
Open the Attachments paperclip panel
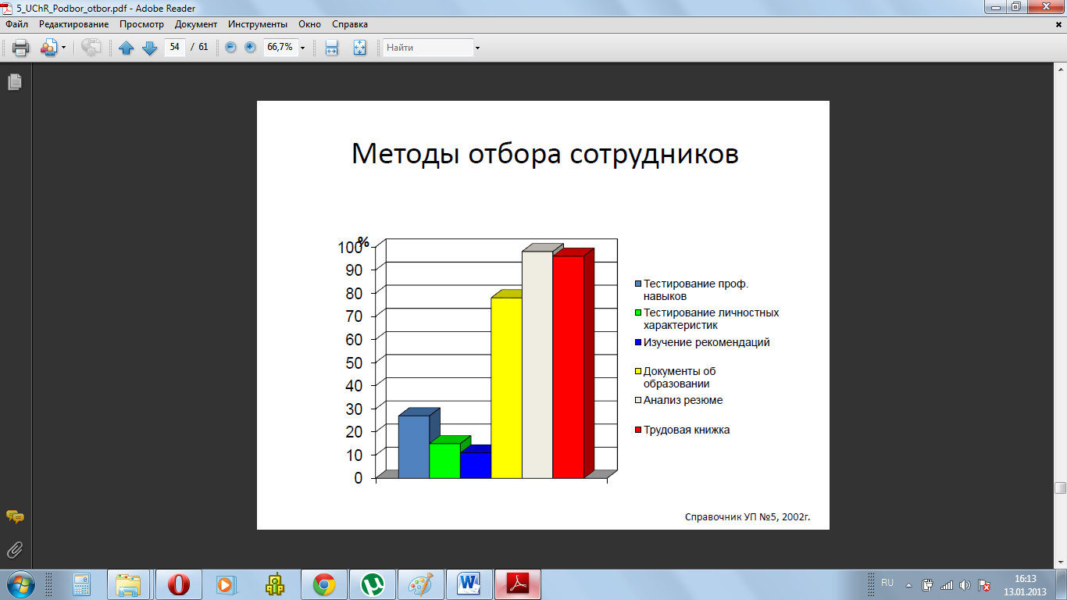click(x=14, y=550)
